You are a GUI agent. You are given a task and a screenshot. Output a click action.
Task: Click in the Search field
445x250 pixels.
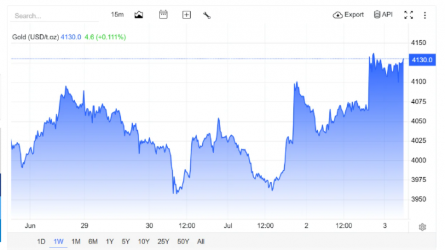tap(55, 16)
